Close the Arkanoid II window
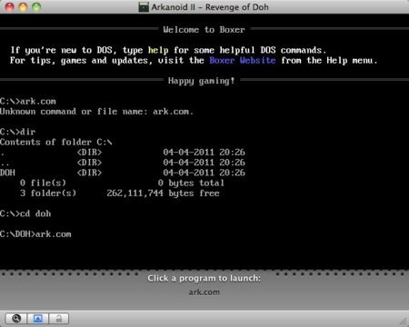This screenshot has width=409, height=327. pos(10,7)
